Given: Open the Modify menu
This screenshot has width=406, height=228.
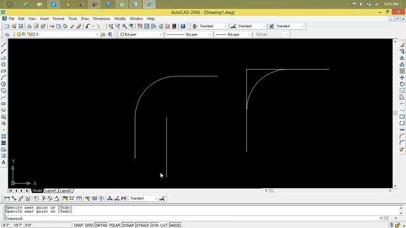Looking at the screenshot, I should (120, 18).
